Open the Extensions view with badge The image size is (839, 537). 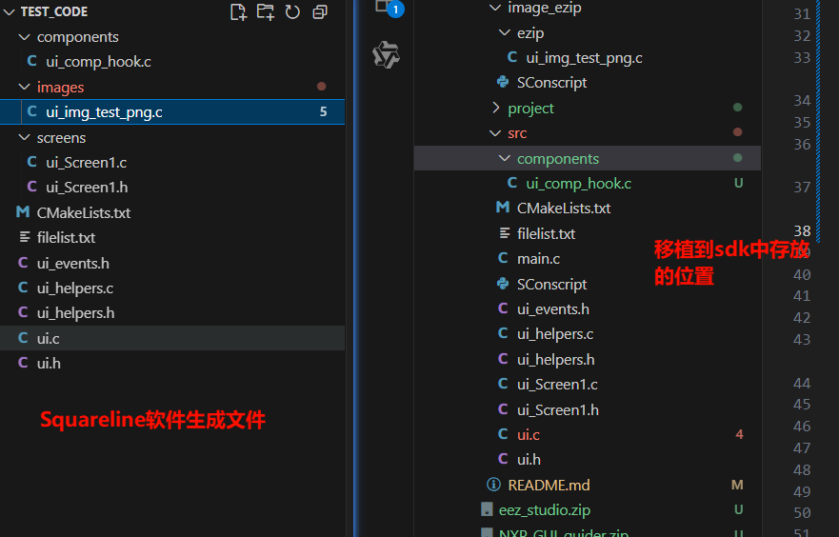point(384,6)
